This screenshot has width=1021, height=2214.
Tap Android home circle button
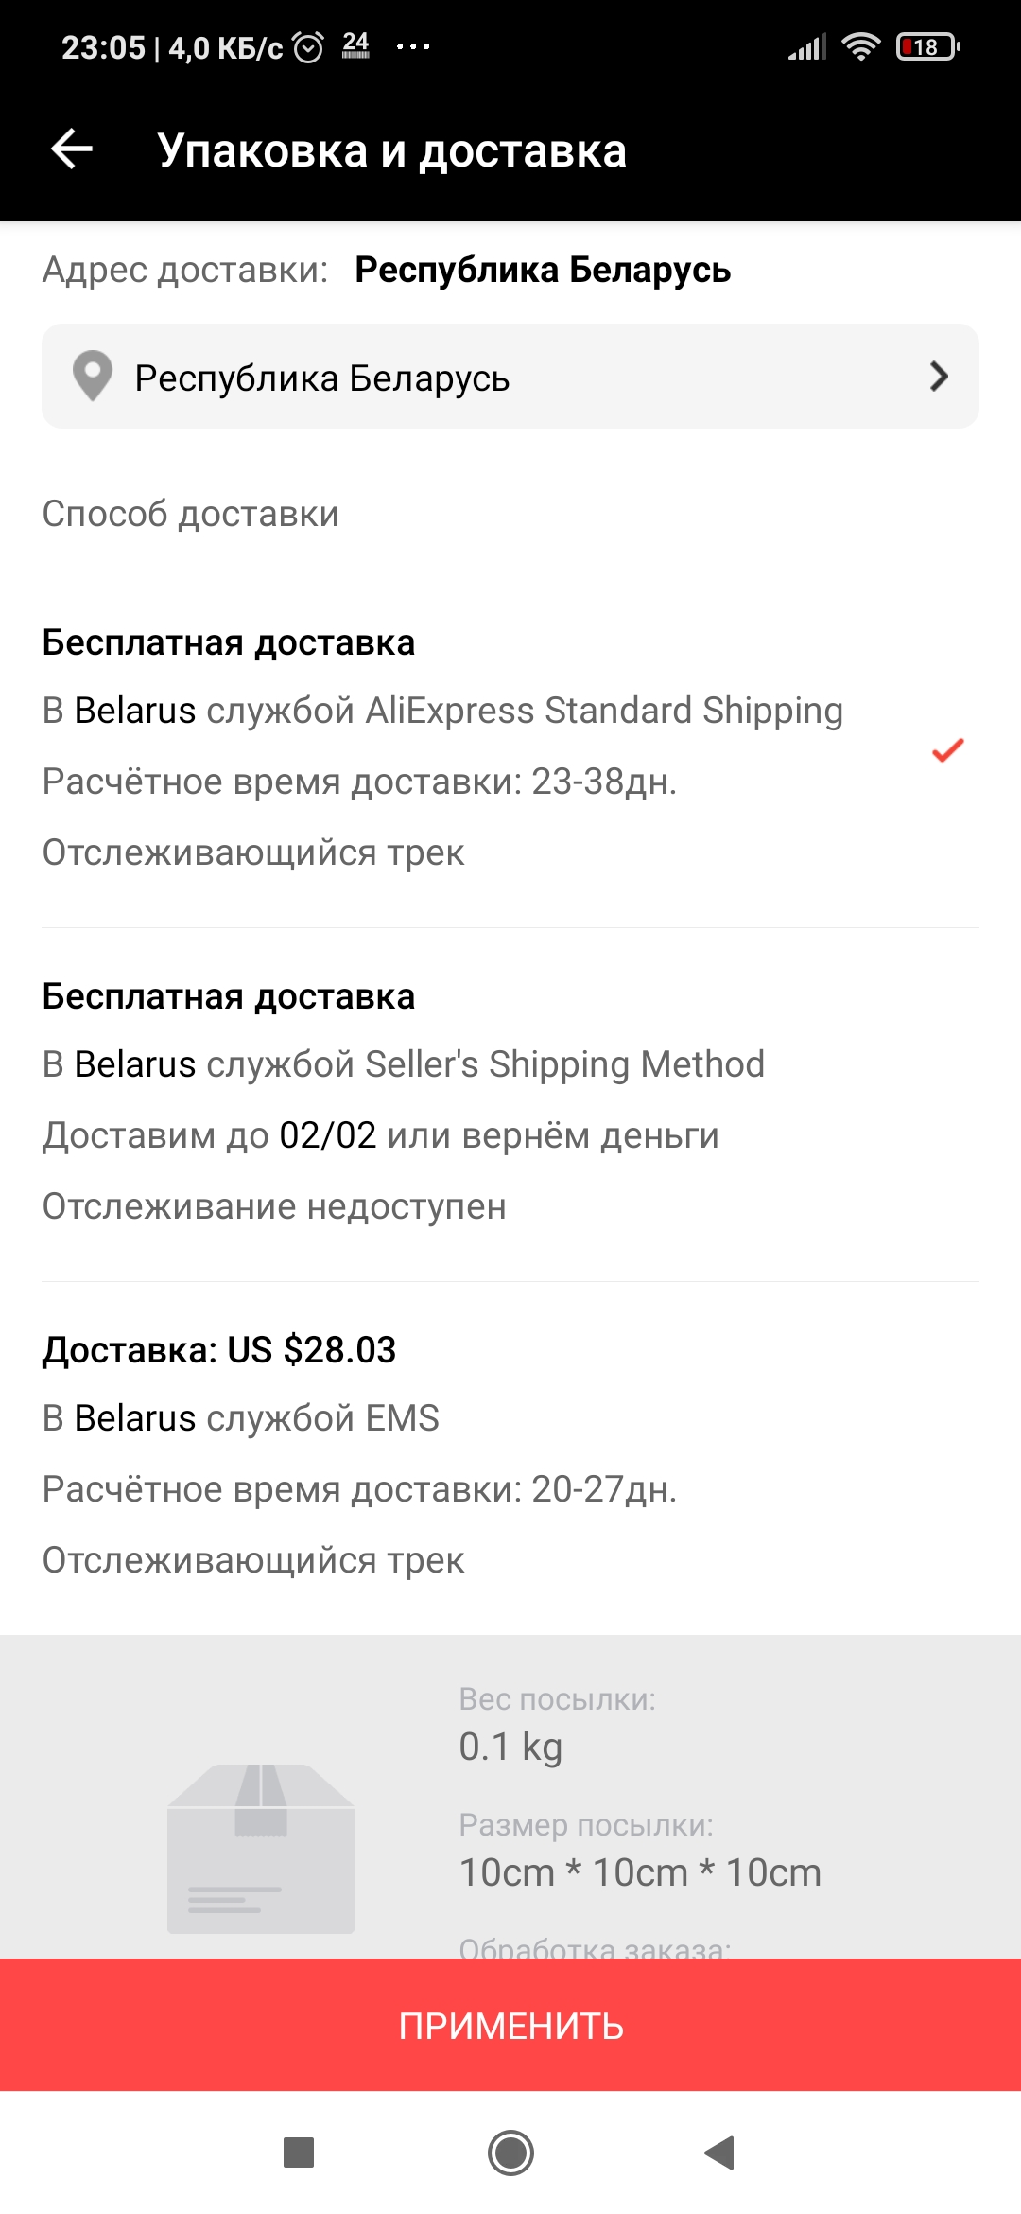(x=510, y=2152)
